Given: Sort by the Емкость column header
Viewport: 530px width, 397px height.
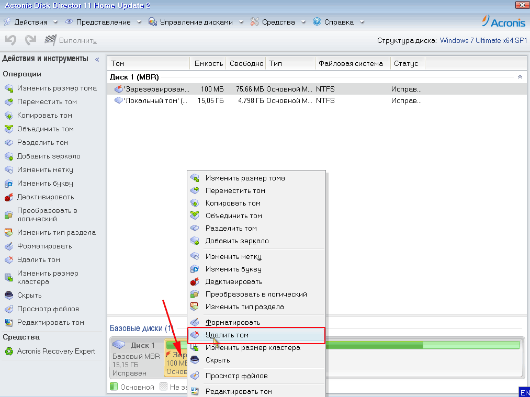Looking at the screenshot, I should (208, 63).
